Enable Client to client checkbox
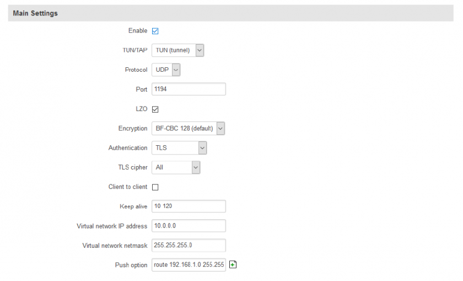Viewport: 463px width, 281px height. pos(155,187)
